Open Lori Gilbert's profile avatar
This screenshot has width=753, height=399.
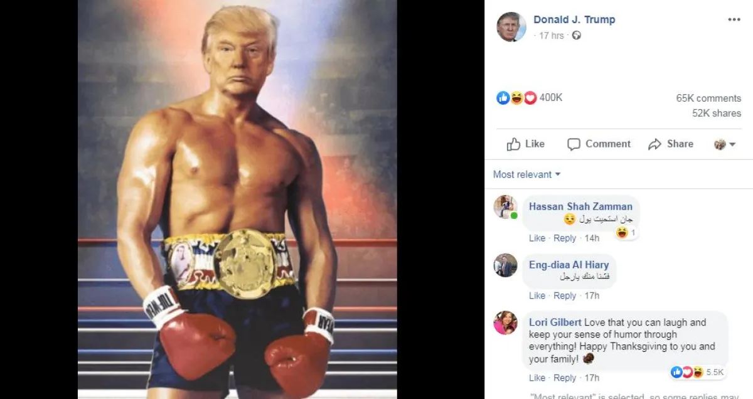point(505,322)
